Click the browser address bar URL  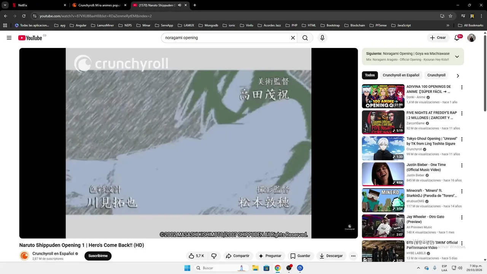(x=96, y=16)
